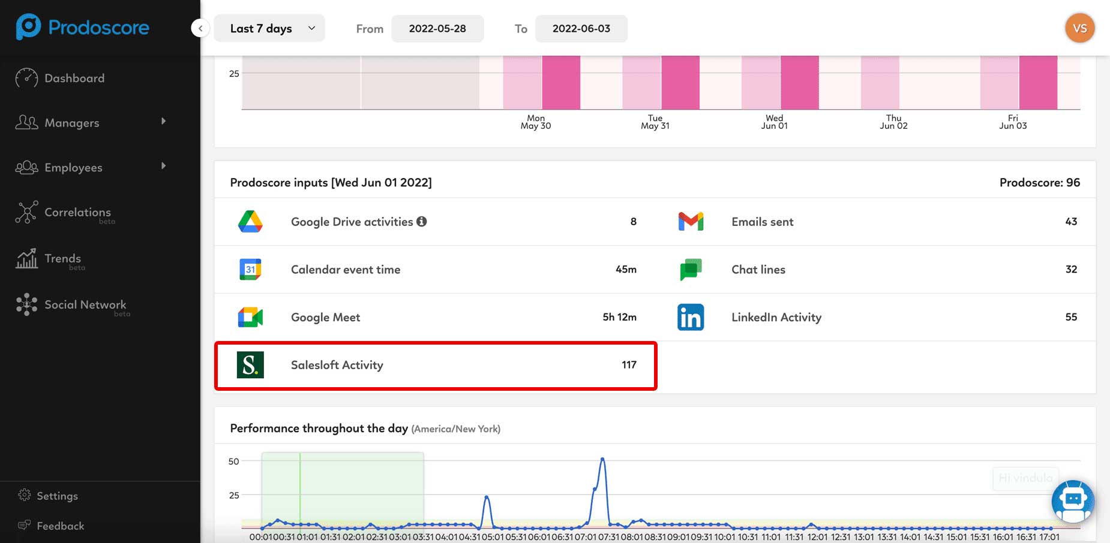This screenshot has width=1110, height=543.
Task: Click the Salesloft Activity label
Action: point(337,365)
